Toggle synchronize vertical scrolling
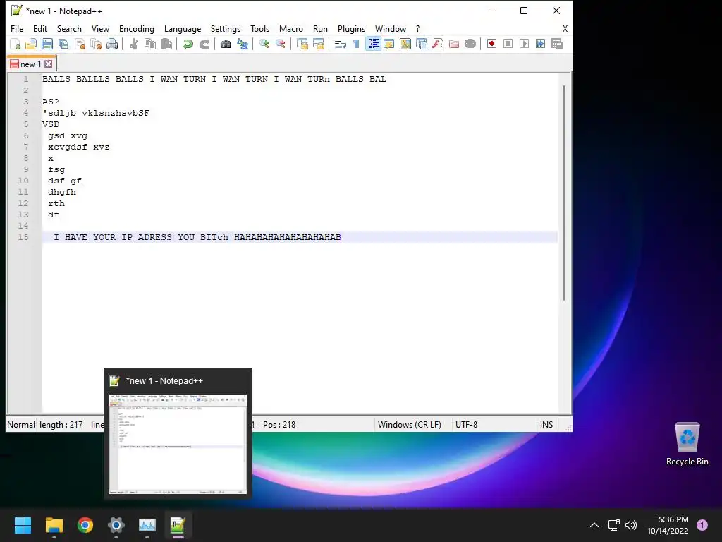This screenshot has height=542, width=722. coord(302,44)
